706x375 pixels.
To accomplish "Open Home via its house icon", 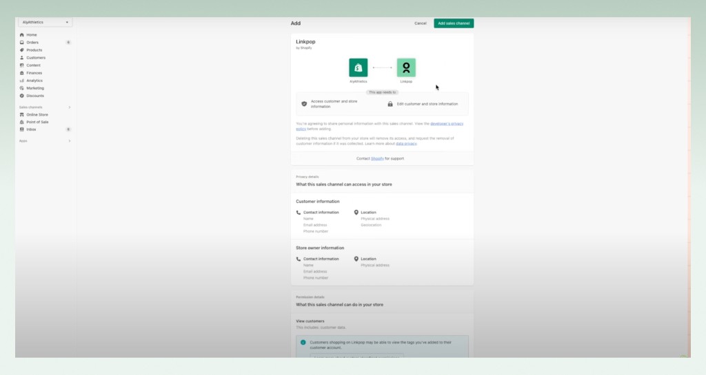I will (x=21, y=34).
